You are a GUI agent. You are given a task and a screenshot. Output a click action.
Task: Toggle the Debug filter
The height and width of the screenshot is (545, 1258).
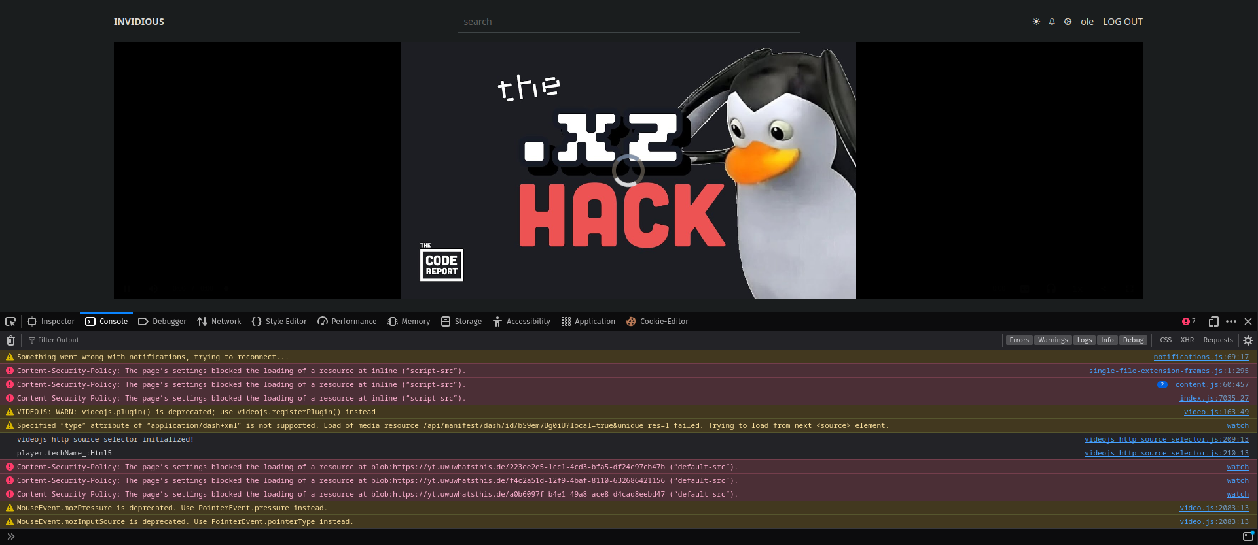[1133, 340]
